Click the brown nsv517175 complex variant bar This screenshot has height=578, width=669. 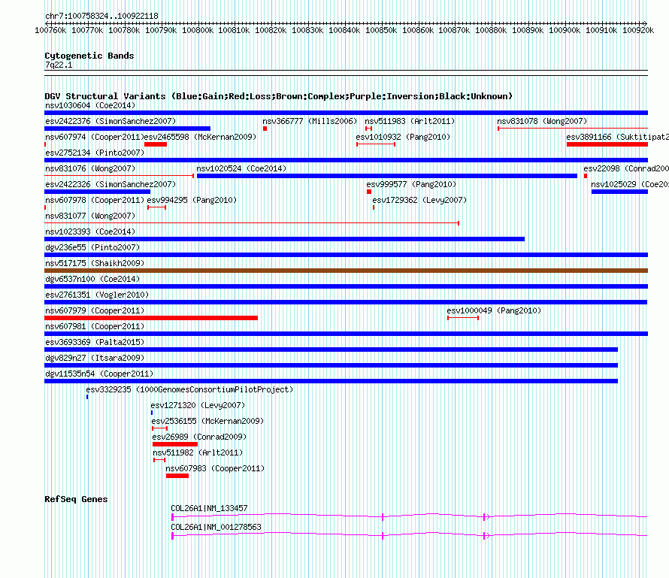[x=346, y=271]
